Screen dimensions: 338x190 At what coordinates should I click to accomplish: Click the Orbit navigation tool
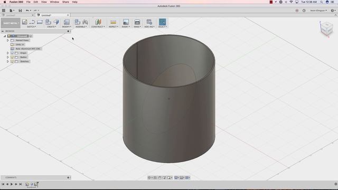(x=149, y=177)
